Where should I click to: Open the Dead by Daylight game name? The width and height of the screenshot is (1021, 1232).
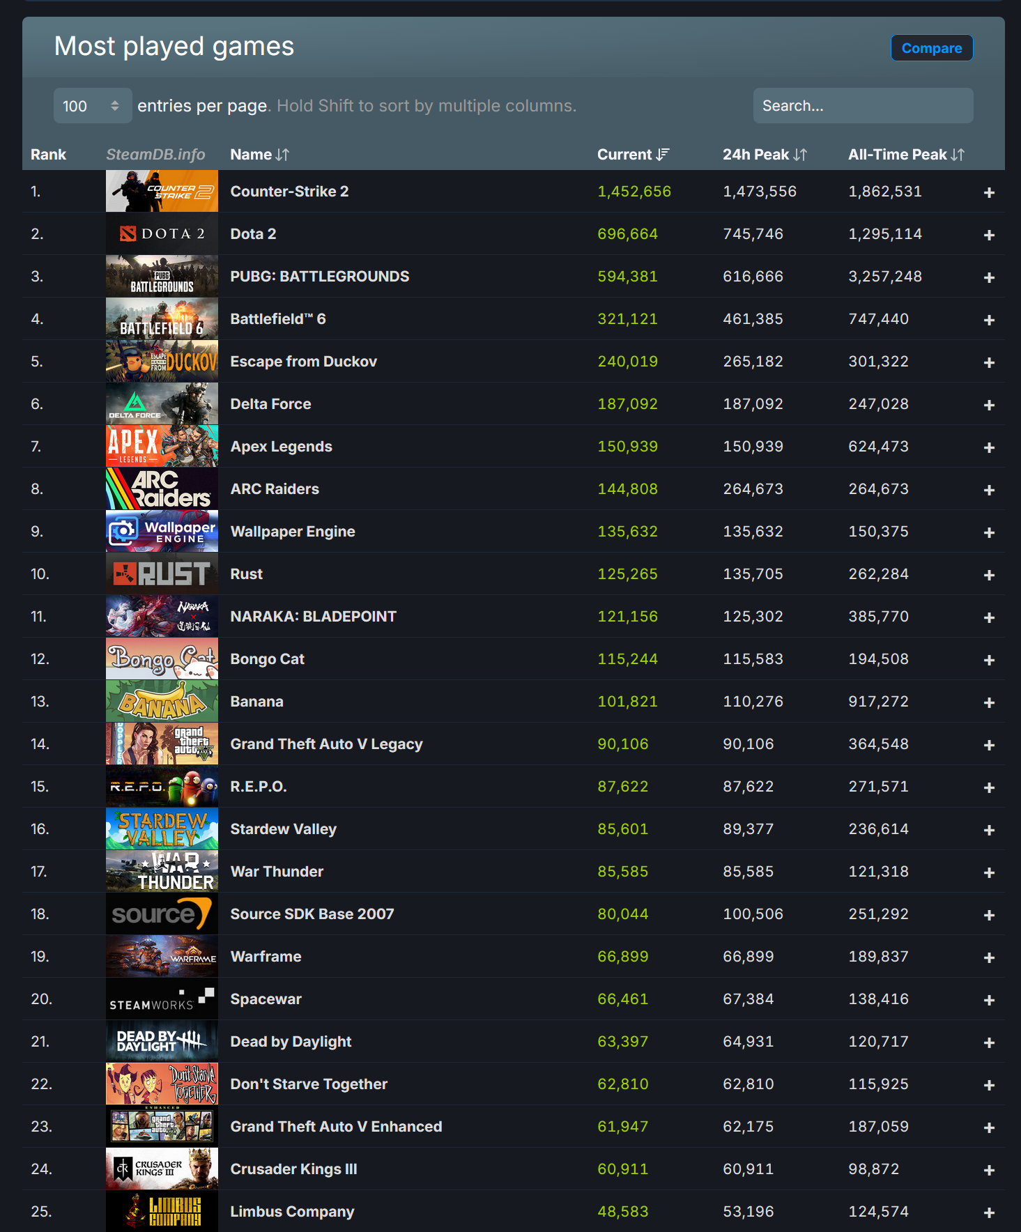coord(291,1041)
